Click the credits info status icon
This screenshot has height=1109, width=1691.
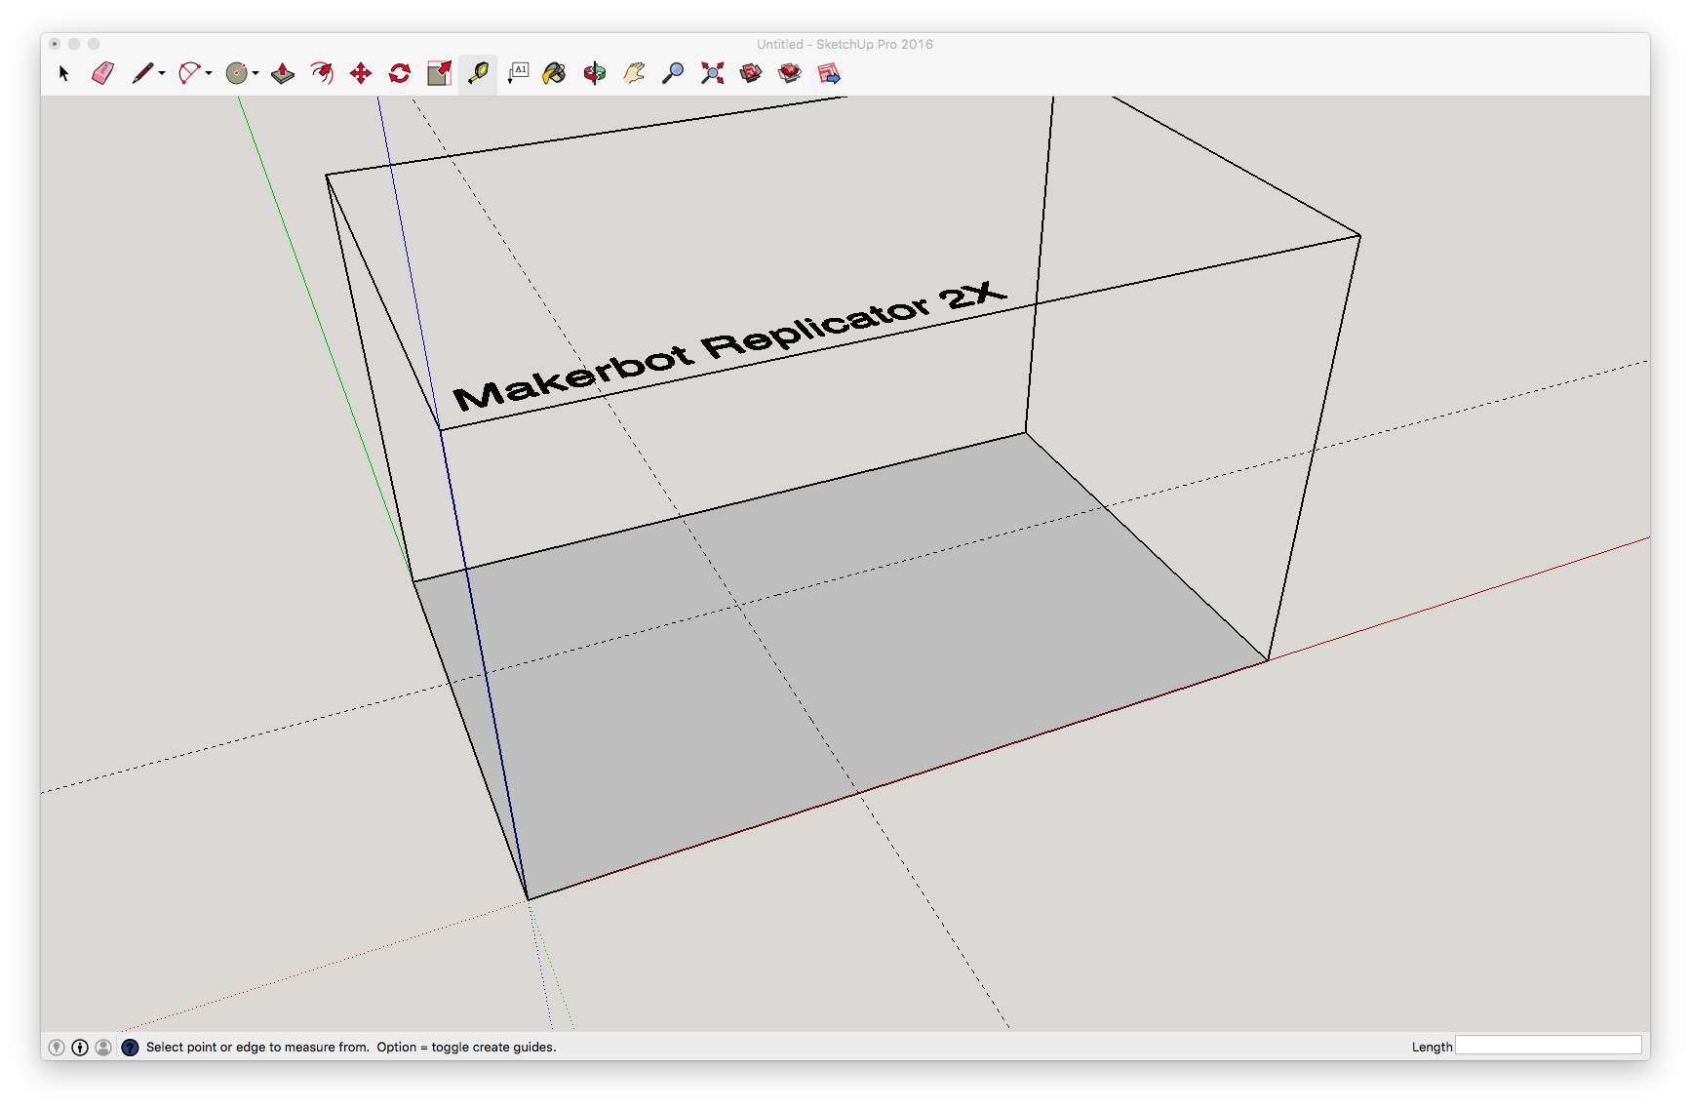point(80,1048)
